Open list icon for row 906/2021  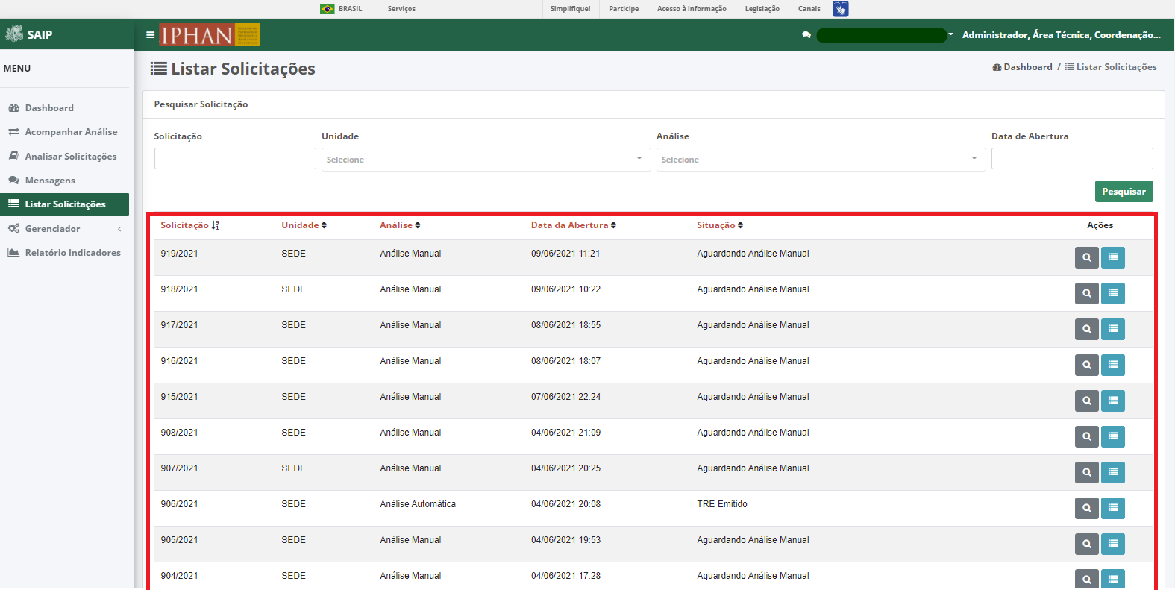point(1113,508)
